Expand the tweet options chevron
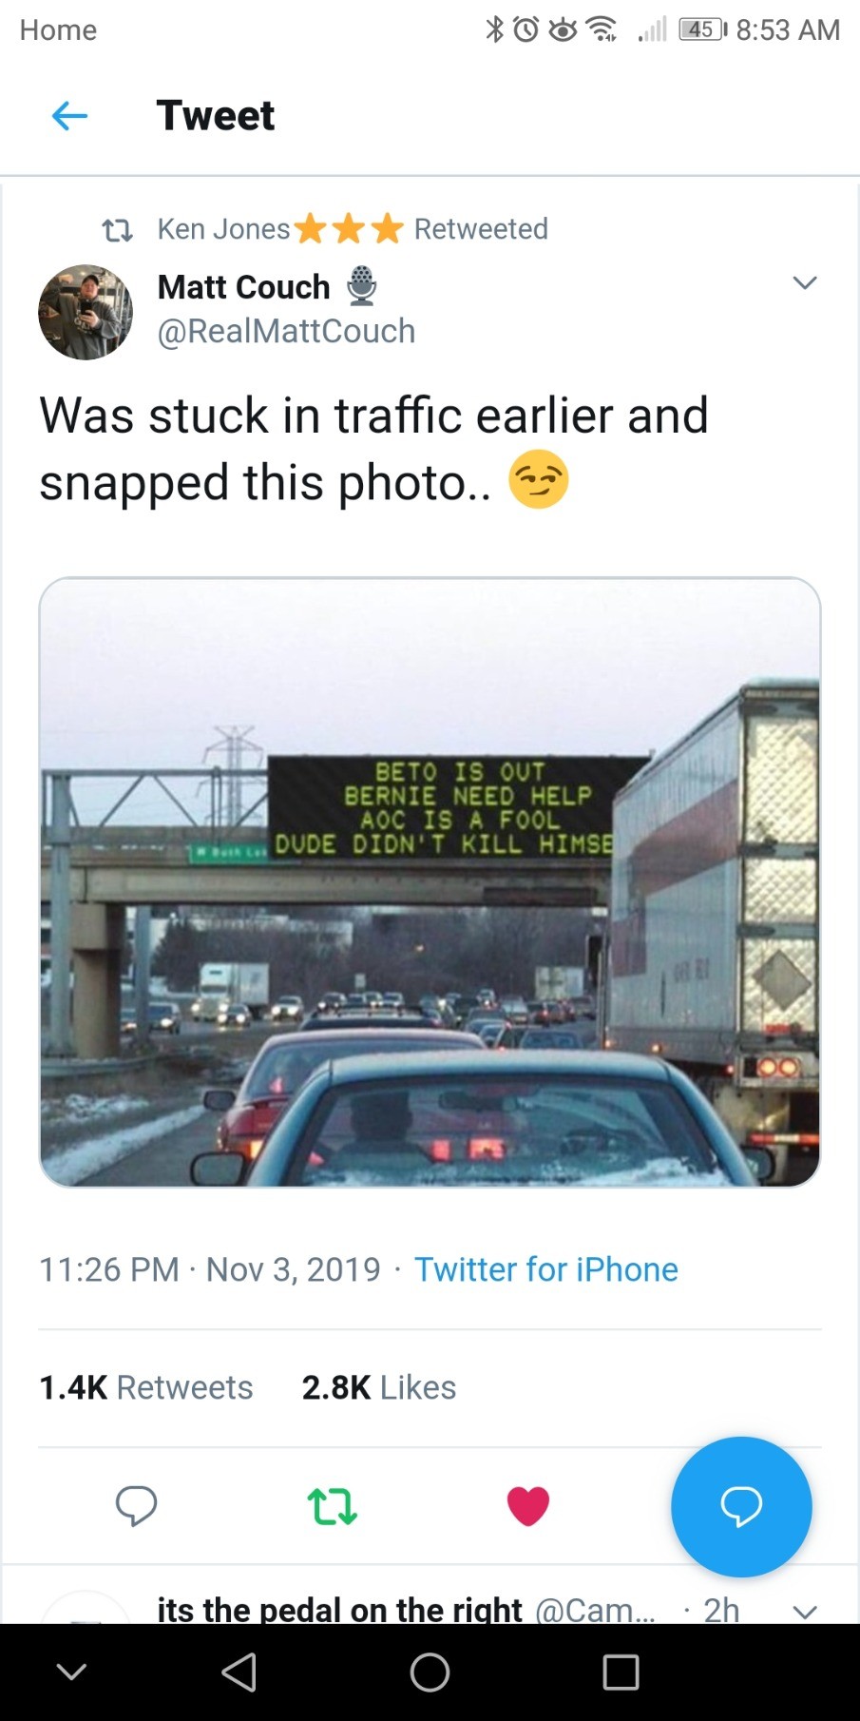 coord(805,283)
